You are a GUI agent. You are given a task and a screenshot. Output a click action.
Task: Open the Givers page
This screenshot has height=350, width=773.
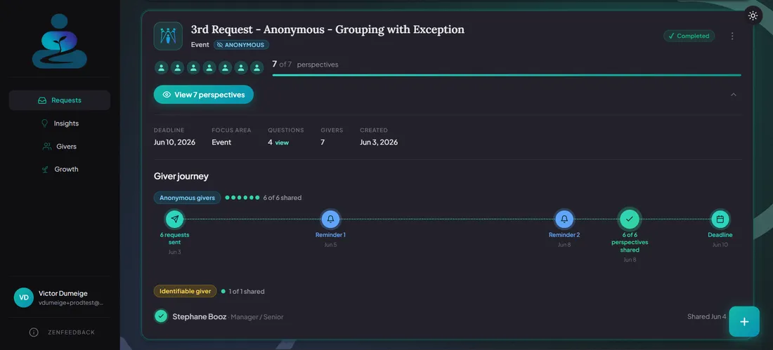point(60,146)
